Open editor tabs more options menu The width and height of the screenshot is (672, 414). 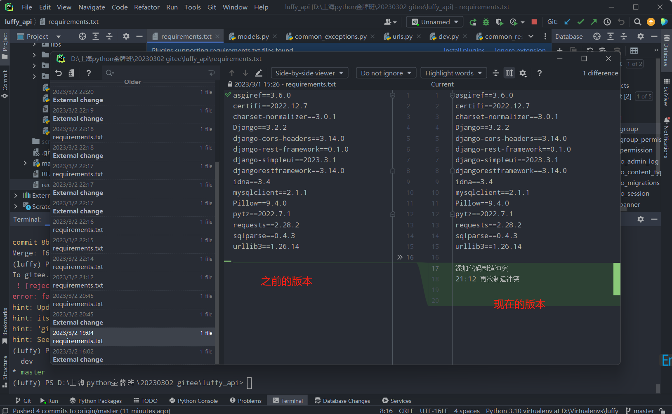[x=545, y=36]
